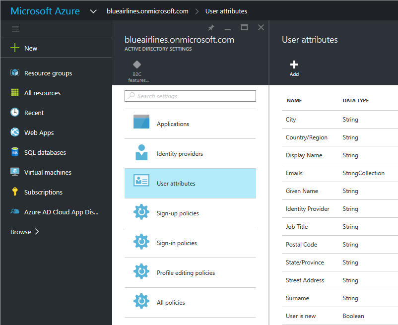Open Profile editing policies
Screen dimensions: 398x325
pyautogui.click(x=190, y=272)
